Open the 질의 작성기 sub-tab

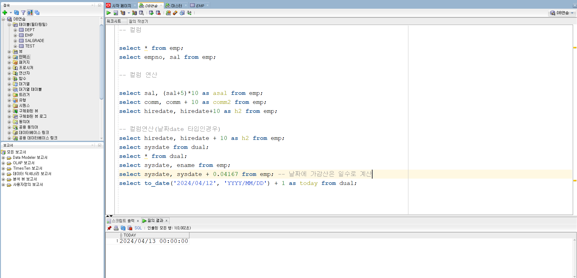point(138,21)
